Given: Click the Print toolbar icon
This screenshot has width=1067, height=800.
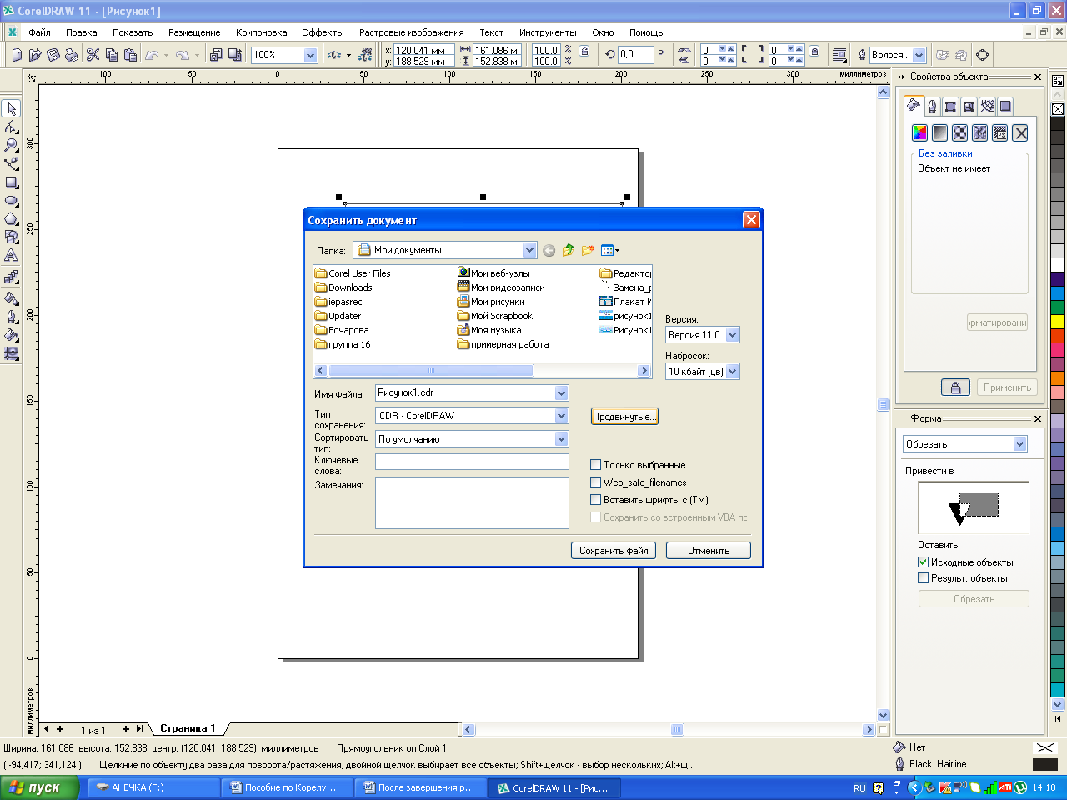Looking at the screenshot, I should pyautogui.click(x=72, y=55).
